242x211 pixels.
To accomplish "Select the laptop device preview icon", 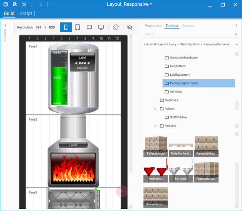I will click(89, 27).
